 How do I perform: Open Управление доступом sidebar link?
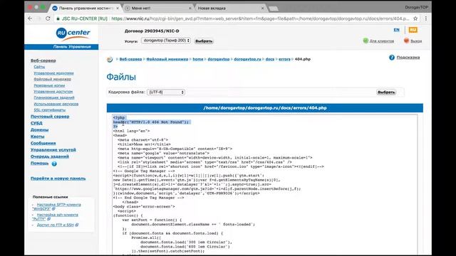pyautogui.click(x=53, y=92)
